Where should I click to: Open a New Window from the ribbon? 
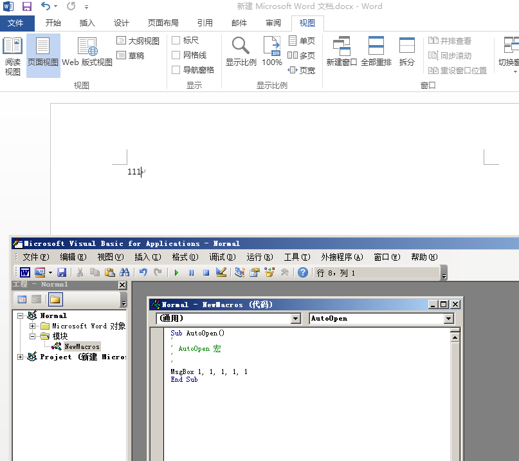tap(341, 52)
